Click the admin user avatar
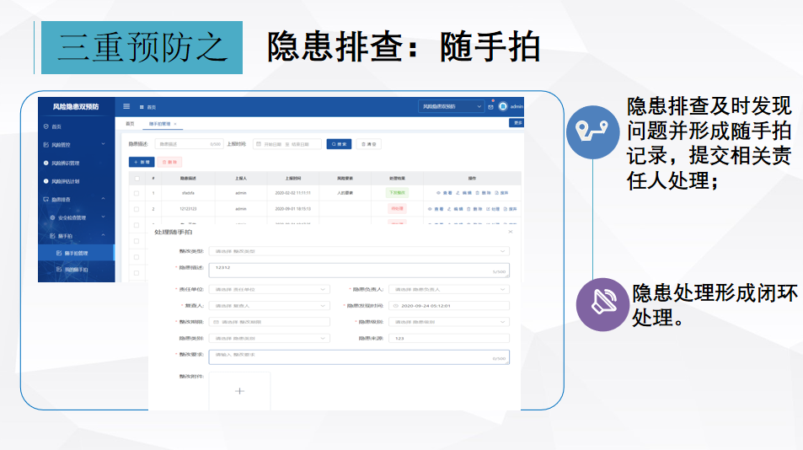 pyautogui.click(x=503, y=107)
